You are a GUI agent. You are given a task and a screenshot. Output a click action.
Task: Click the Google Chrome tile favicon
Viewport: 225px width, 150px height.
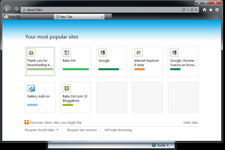(x=174, y=53)
